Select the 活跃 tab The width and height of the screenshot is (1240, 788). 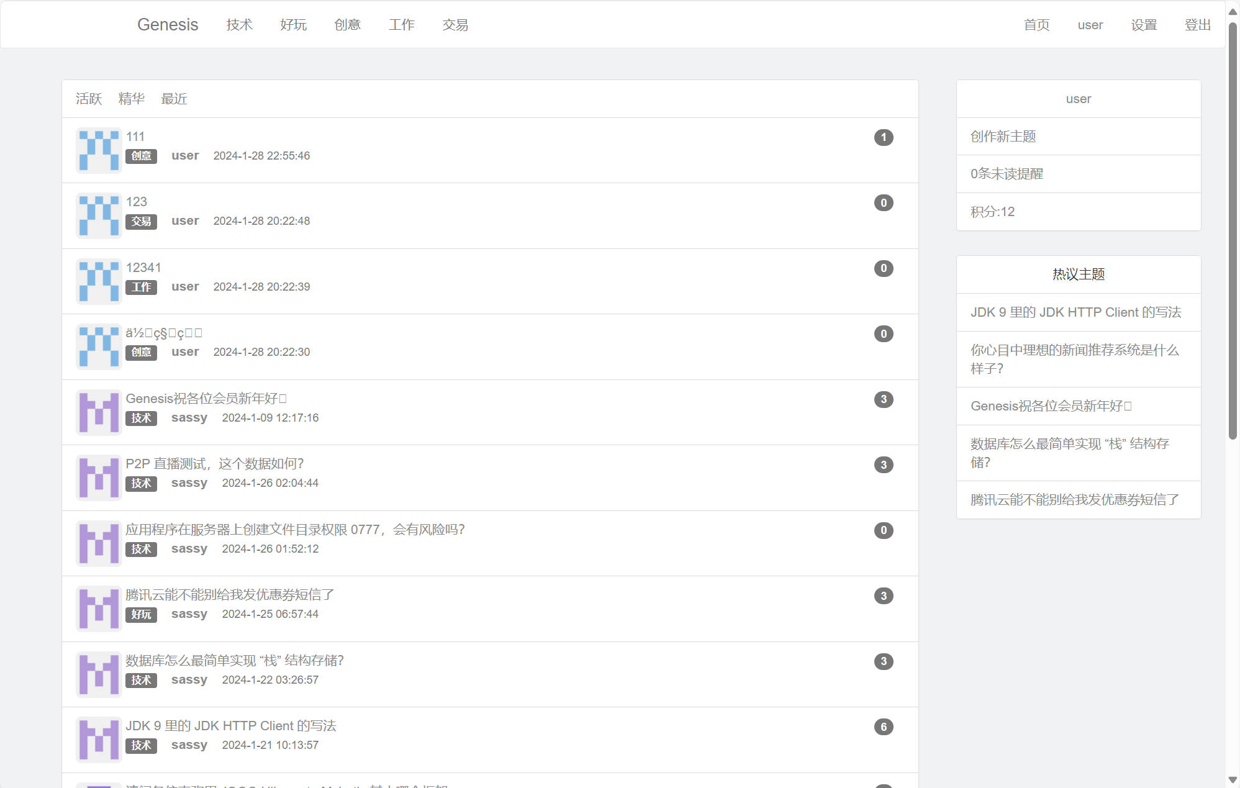coord(89,99)
